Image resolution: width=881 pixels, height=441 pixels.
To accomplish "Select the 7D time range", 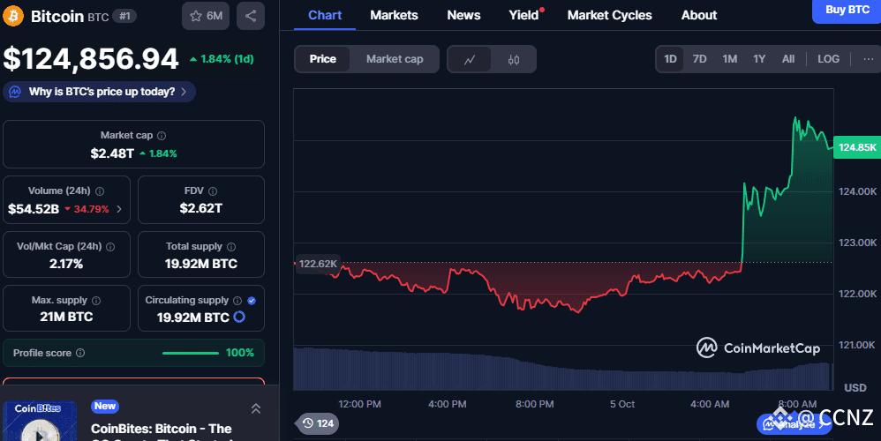I will pos(699,59).
